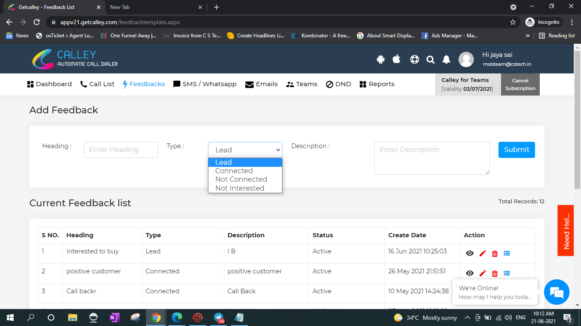
Task: Open the Type dropdown showing Lead
Action: [x=245, y=150]
